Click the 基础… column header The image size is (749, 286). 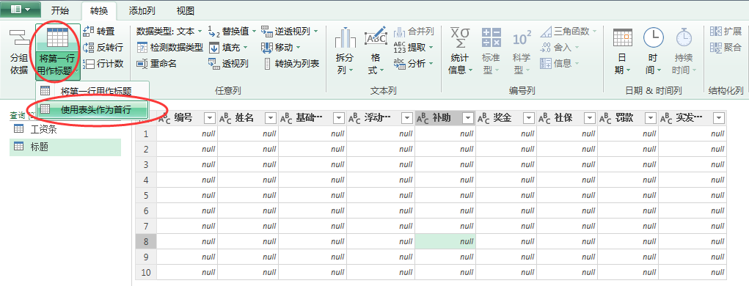(313, 118)
